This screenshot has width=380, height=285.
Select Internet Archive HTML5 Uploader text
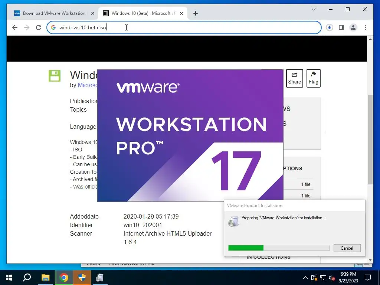pyautogui.click(x=167, y=234)
